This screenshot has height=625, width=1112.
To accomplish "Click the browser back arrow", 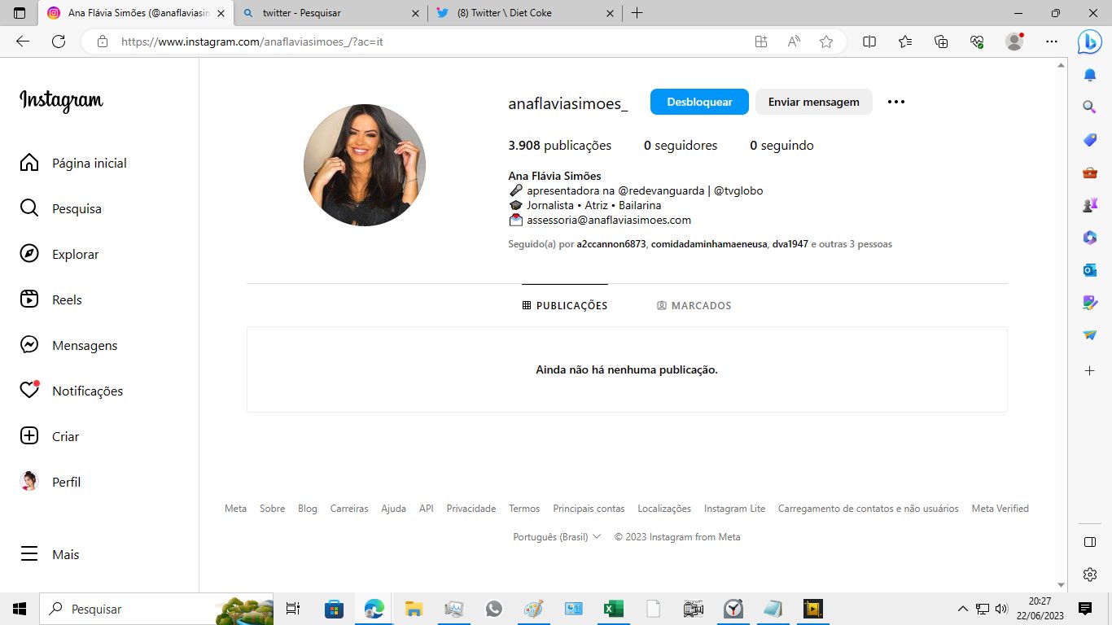I will tap(23, 42).
